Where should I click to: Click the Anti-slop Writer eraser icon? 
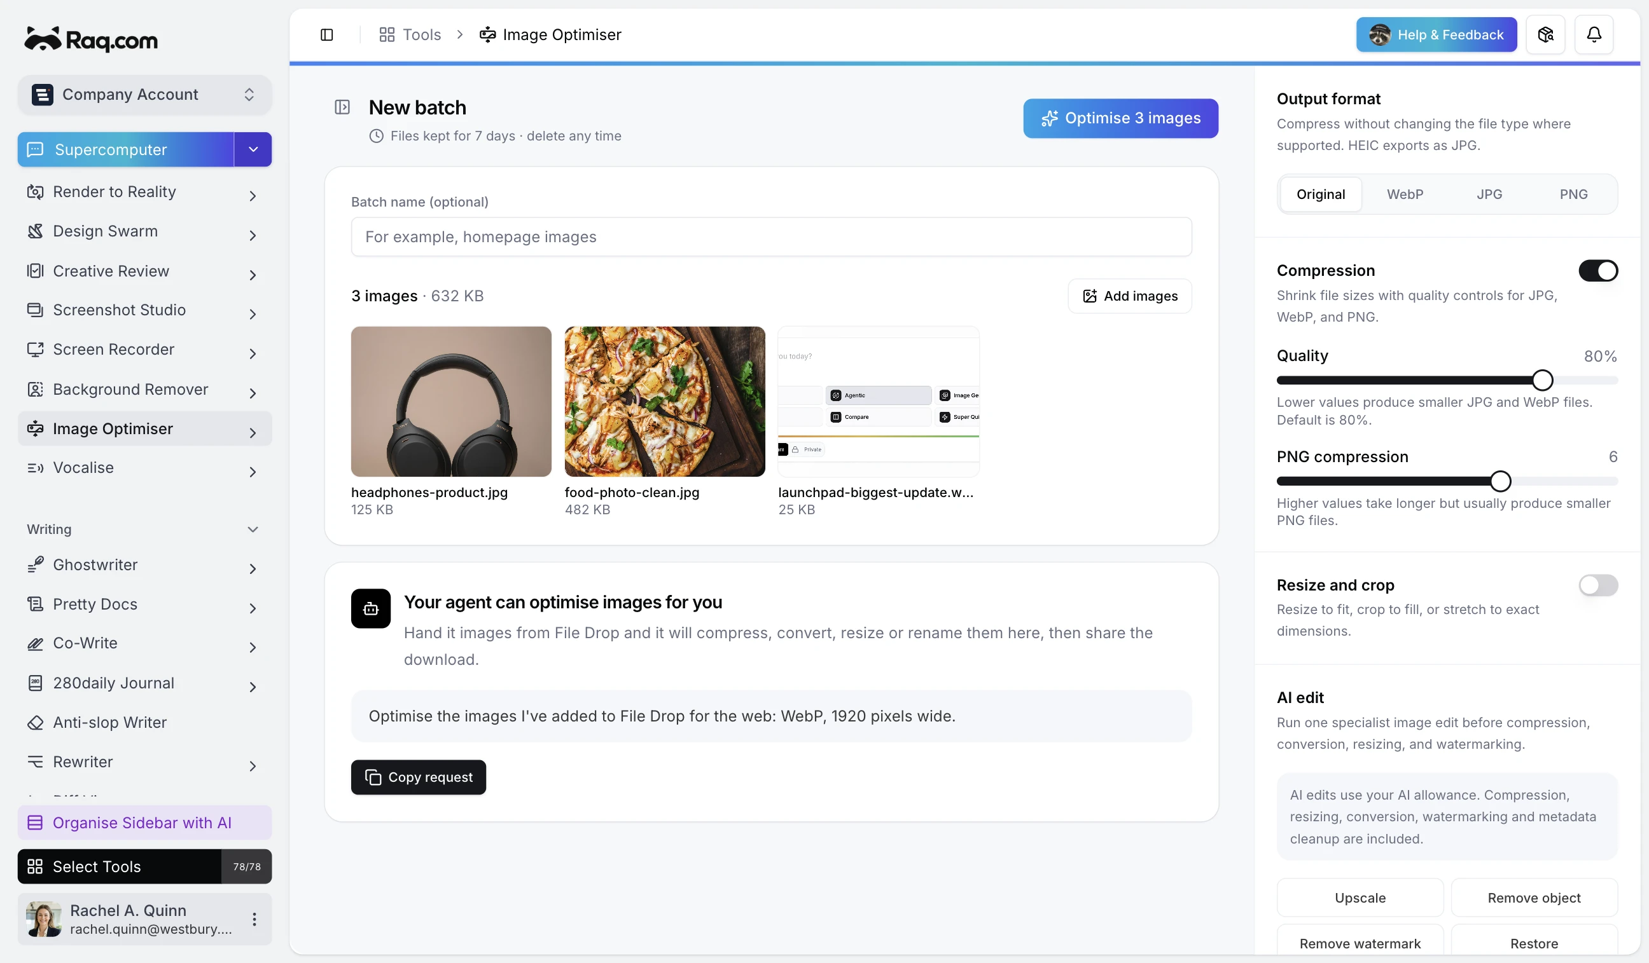(36, 721)
